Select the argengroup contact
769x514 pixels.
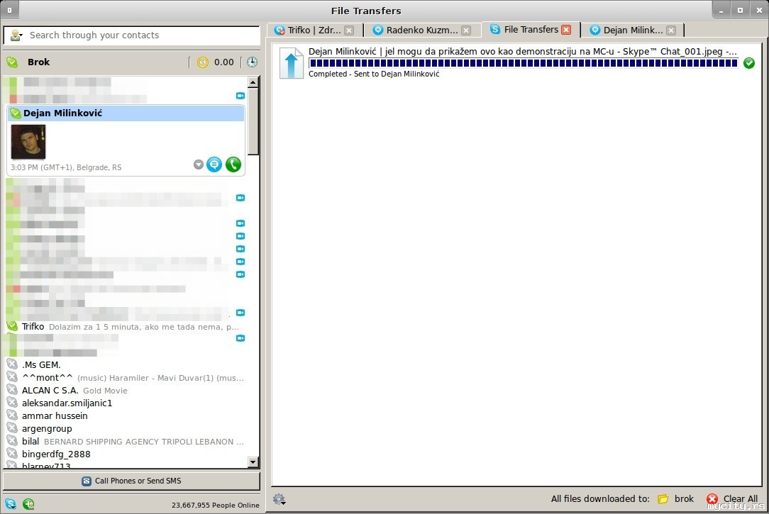[x=125, y=429]
